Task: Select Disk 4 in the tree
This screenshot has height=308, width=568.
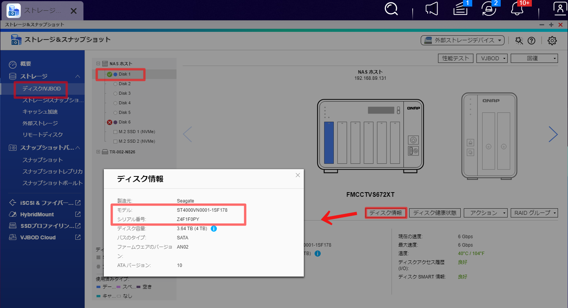Action: tap(125, 103)
